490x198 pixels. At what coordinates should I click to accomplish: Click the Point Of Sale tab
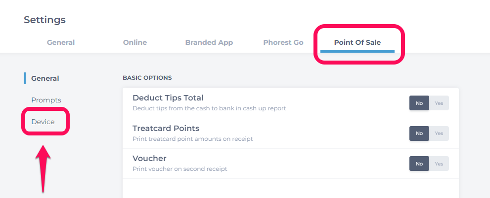357,42
